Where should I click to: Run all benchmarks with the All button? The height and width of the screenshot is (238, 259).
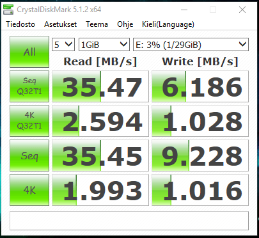[x=29, y=52]
